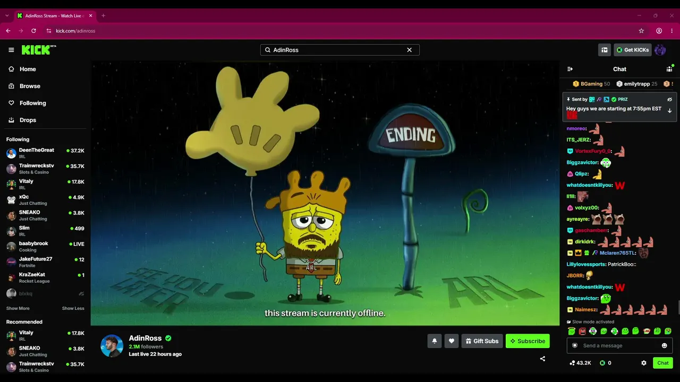Share the stream using the share icon
The height and width of the screenshot is (382, 680).
pos(542,359)
